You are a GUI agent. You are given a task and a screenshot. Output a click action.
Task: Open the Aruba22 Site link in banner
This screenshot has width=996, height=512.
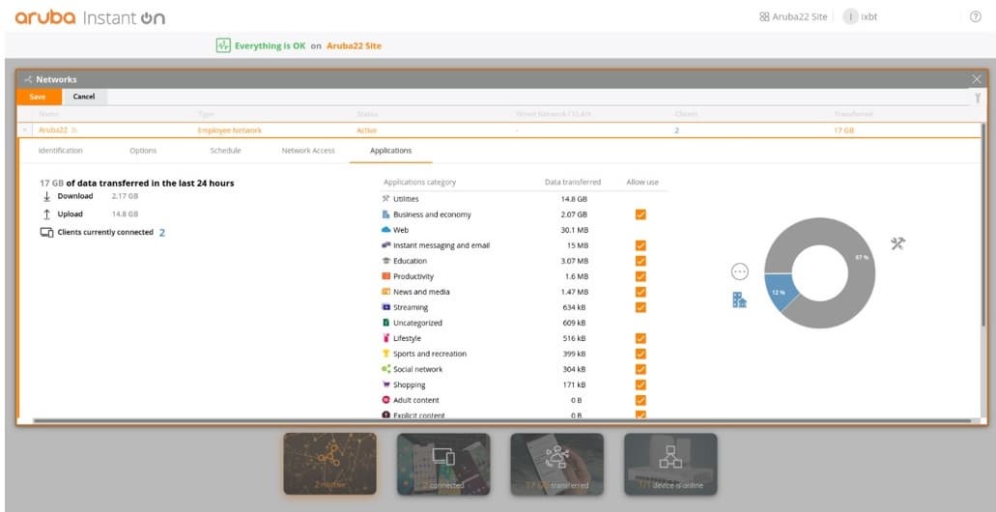[x=354, y=45]
